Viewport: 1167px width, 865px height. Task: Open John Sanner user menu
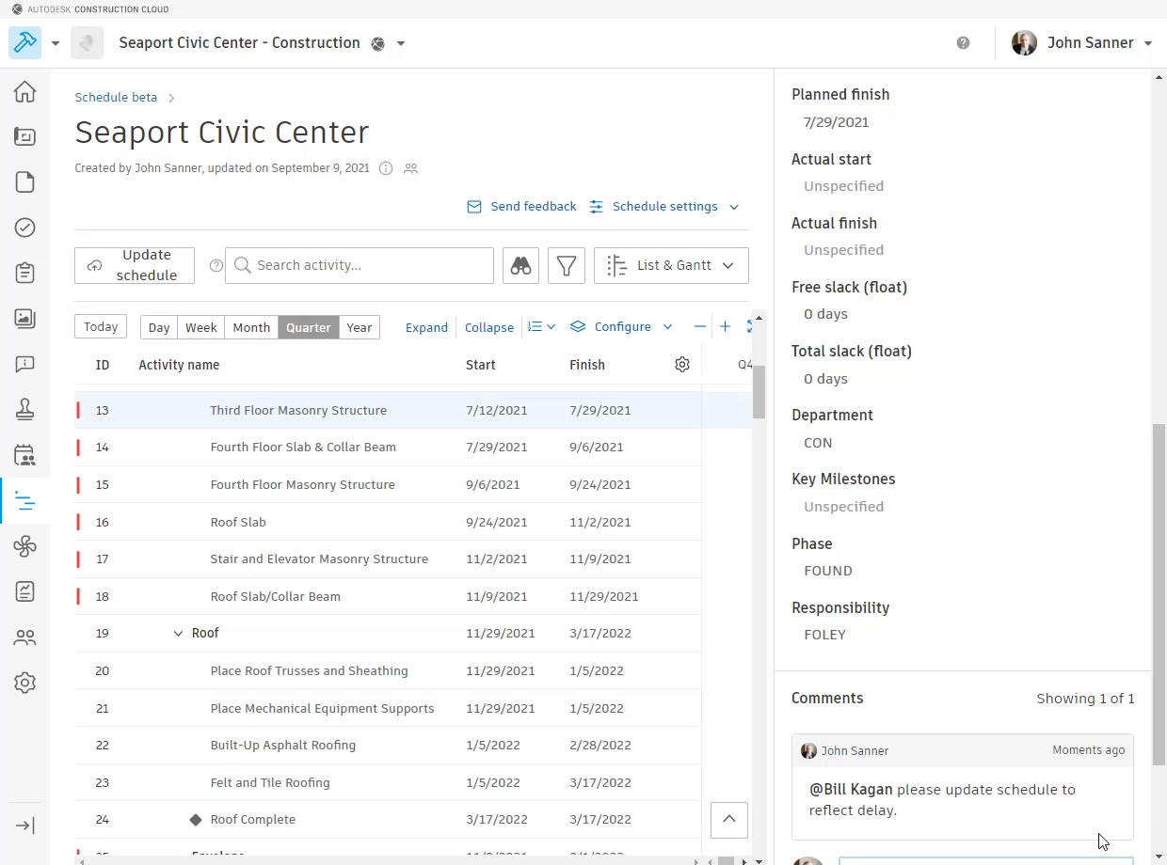[1082, 43]
